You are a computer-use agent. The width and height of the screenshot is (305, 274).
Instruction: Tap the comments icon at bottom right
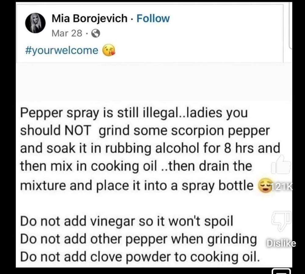[x=281, y=271]
